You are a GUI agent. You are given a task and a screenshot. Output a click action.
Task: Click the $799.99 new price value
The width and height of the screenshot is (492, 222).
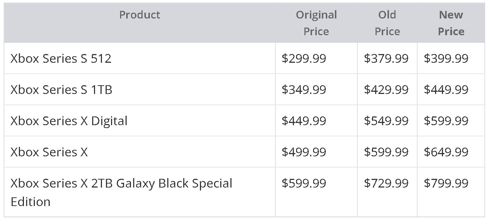(446, 183)
